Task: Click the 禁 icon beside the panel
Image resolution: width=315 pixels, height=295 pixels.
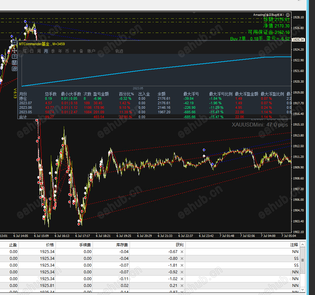Action: [x=14, y=63]
